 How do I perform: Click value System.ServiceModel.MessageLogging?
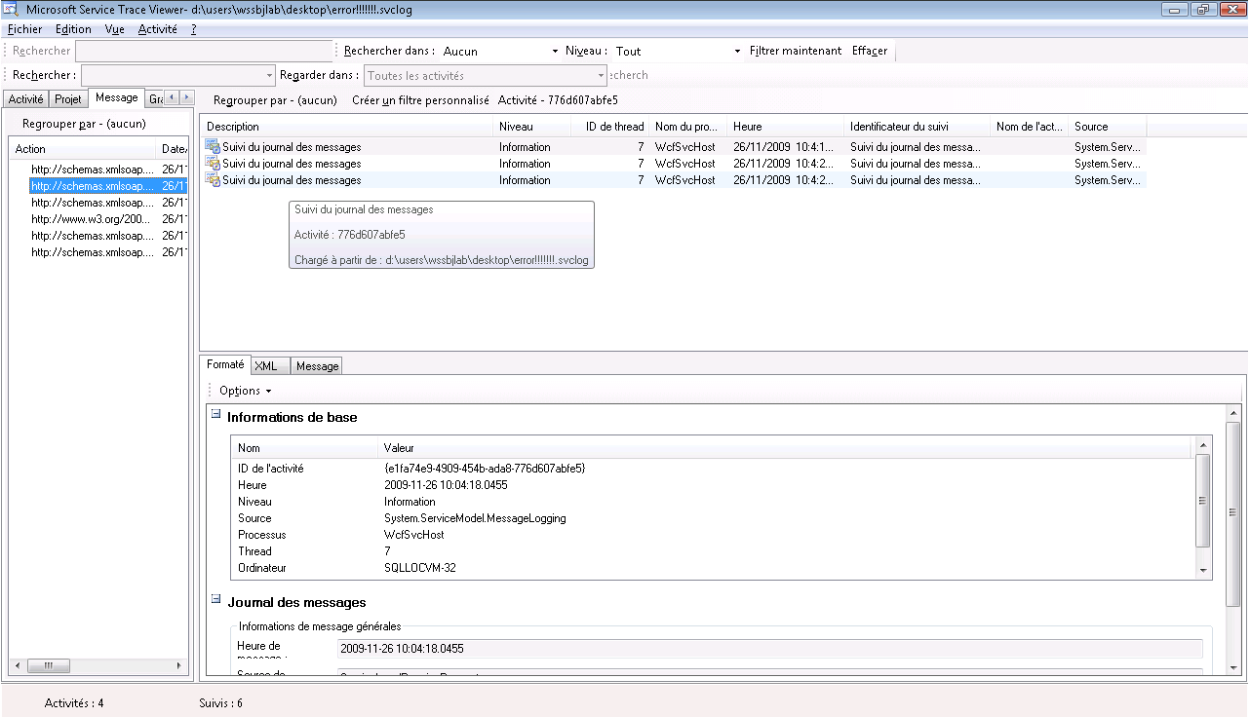pos(475,518)
